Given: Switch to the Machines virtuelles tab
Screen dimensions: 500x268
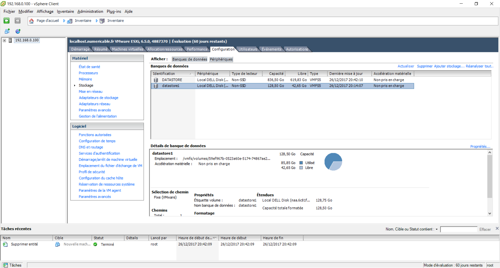Looking at the screenshot, I should pyautogui.click(x=128, y=49).
